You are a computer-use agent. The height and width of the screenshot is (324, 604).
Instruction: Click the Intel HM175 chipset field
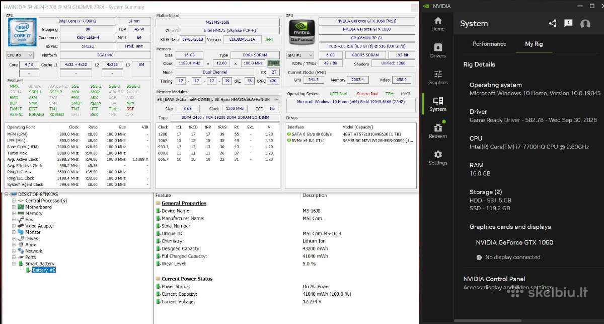[229, 31]
